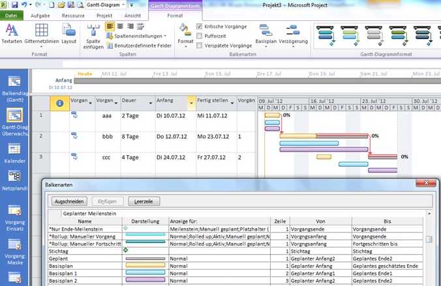Open Vorgangsmodus column dropdown arrow
This screenshot has width=441, height=286.
[90, 103]
